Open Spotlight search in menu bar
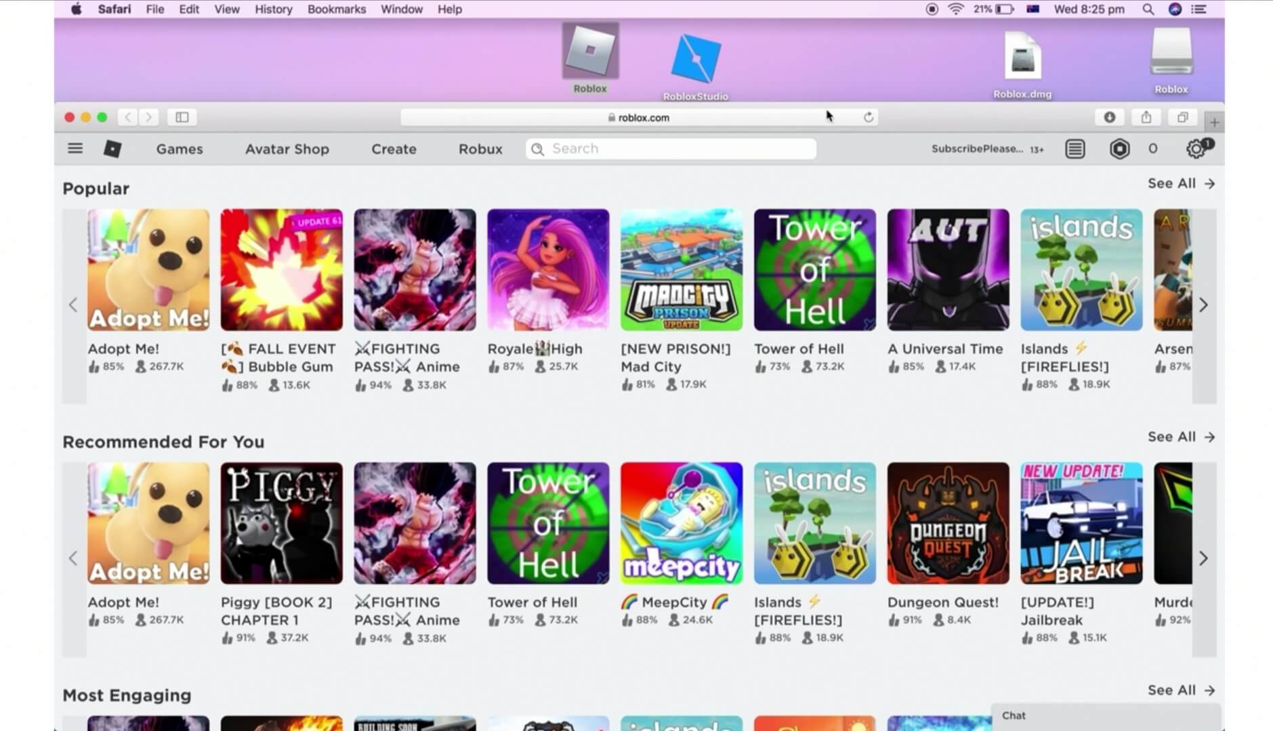This screenshot has height=731, width=1273. pos(1148,9)
